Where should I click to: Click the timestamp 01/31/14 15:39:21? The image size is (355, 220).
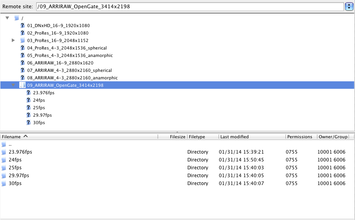(241, 152)
